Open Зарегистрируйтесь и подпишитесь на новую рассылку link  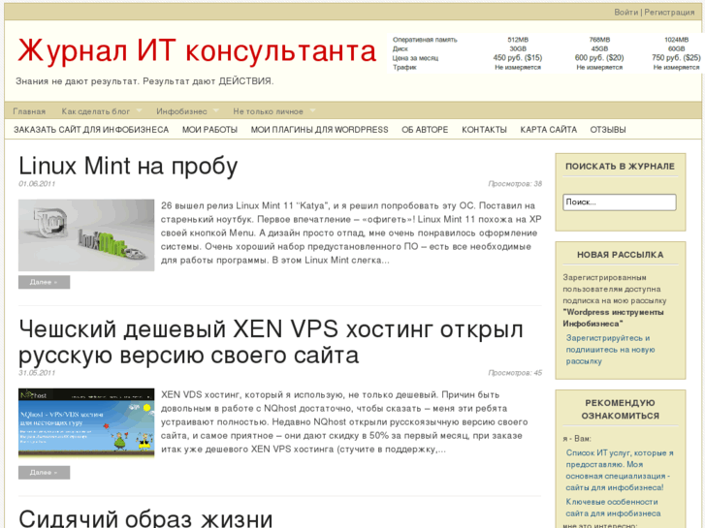point(611,350)
